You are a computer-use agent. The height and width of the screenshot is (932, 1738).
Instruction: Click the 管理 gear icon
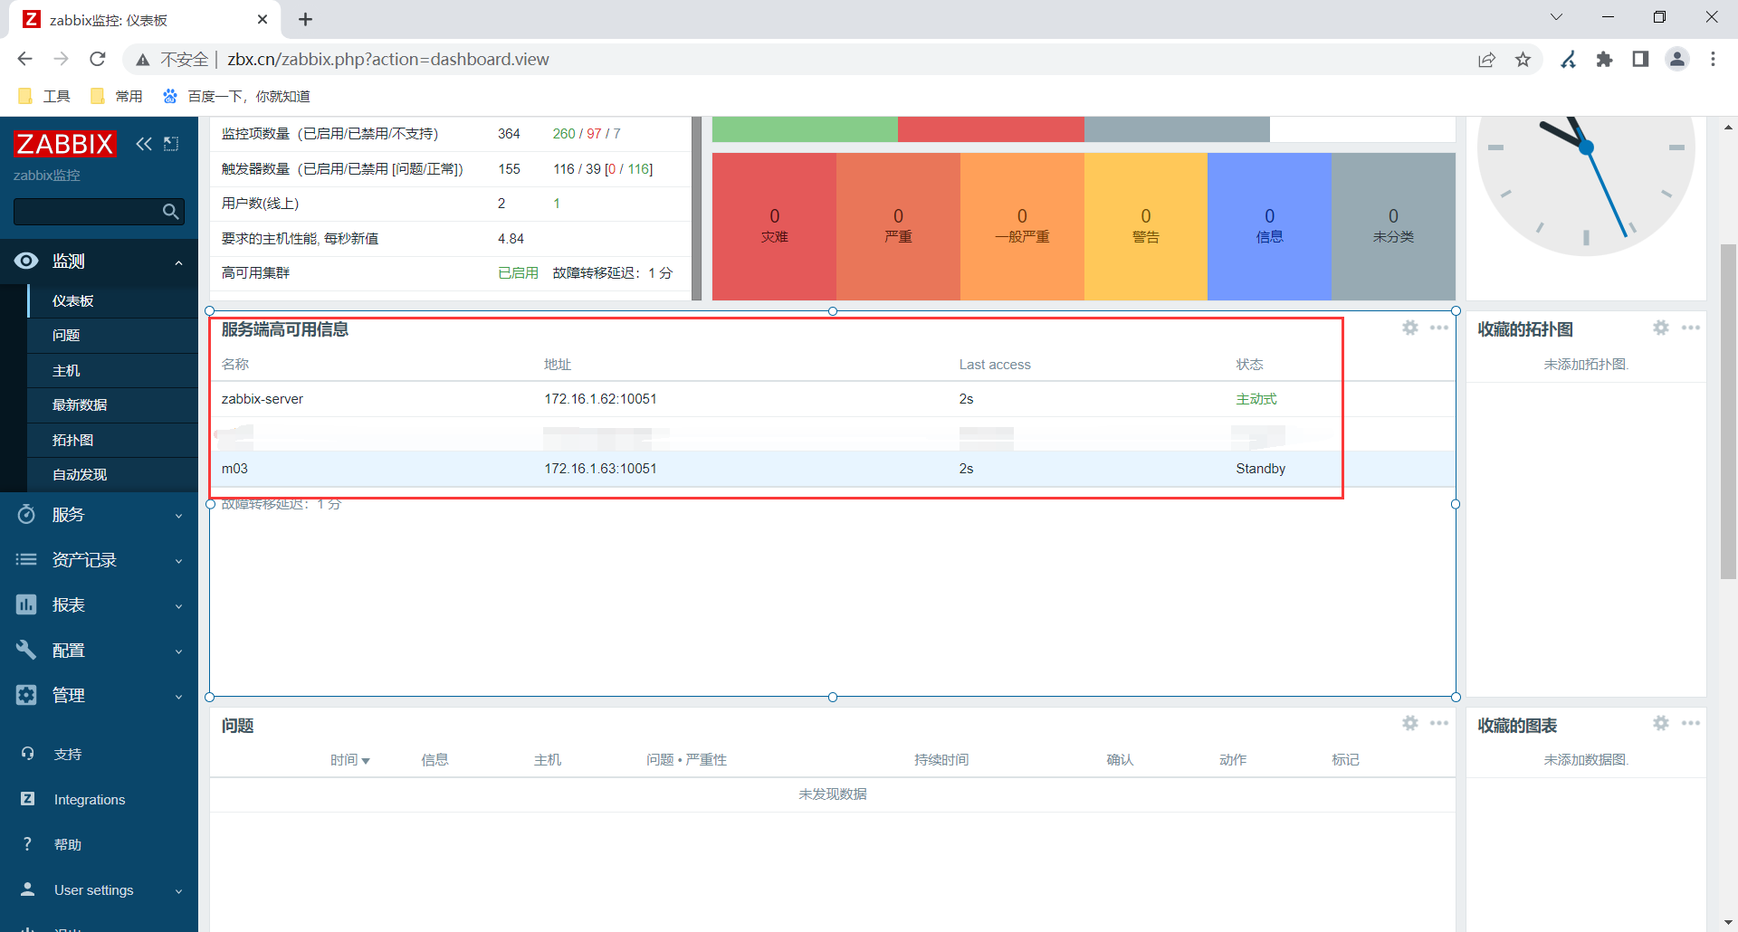26,695
